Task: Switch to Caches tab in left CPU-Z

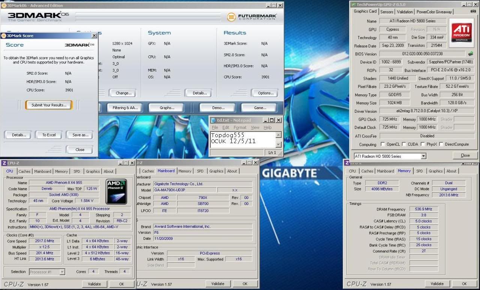Action: pyautogui.click(x=25, y=172)
